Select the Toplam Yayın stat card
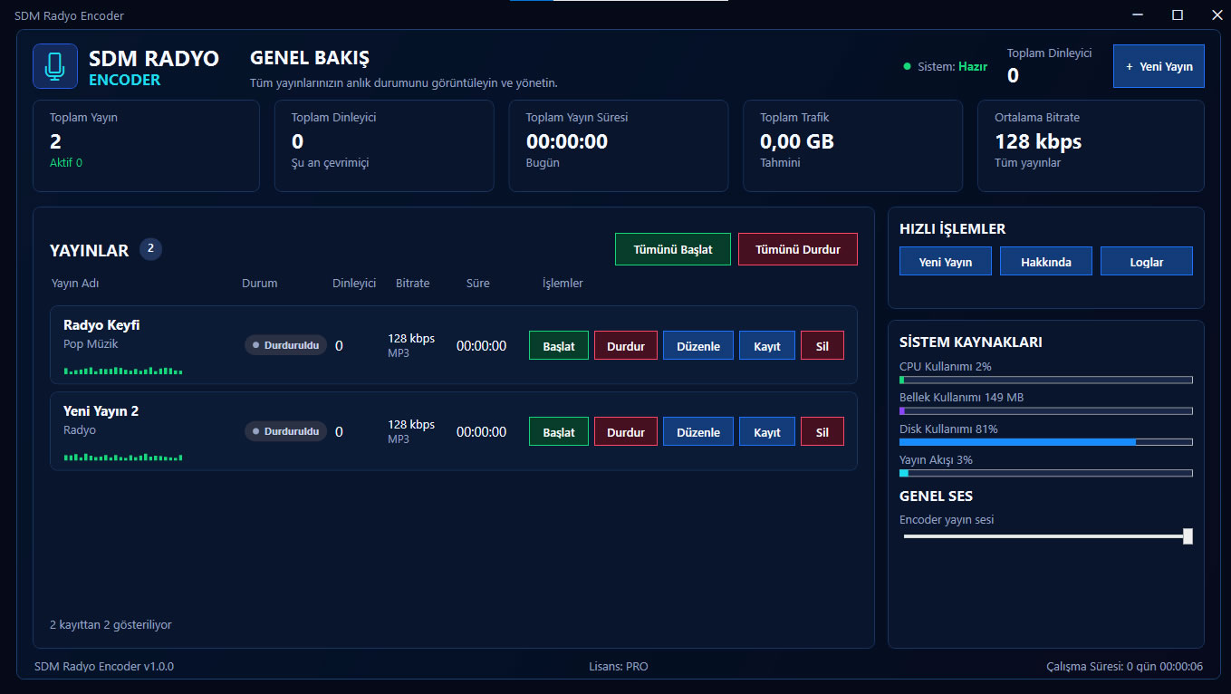This screenshot has width=1231, height=694. point(146,146)
